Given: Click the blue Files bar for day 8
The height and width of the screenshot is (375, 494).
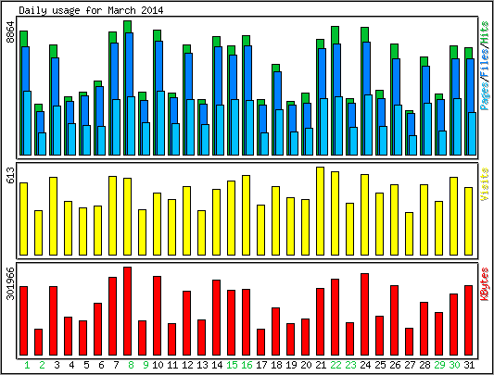Looking at the screenshot, I should [129, 65].
